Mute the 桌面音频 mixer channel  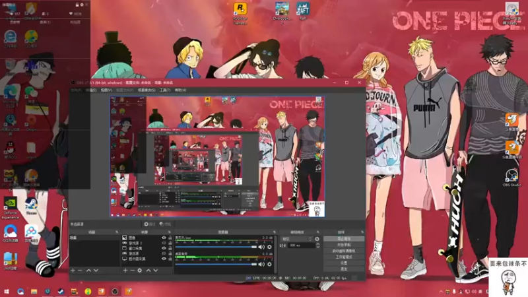click(261, 265)
